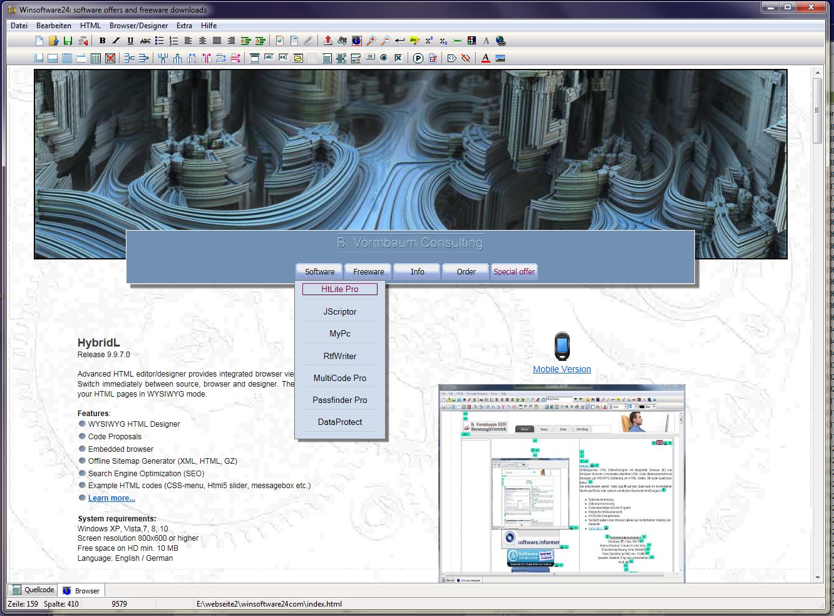Insert a text input field (ab| icon)

tap(269, 58)
